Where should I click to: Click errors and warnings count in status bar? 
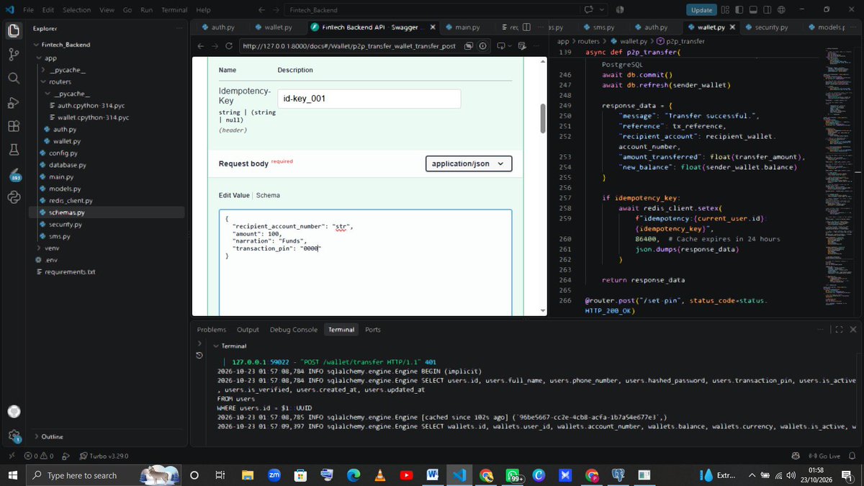tap(39, 456)
